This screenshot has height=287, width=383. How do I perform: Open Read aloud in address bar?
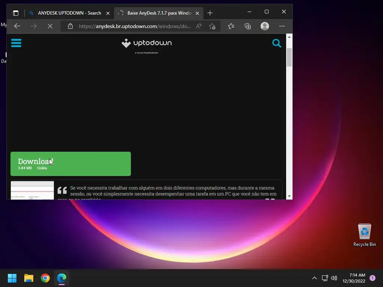tap(199, 26)
